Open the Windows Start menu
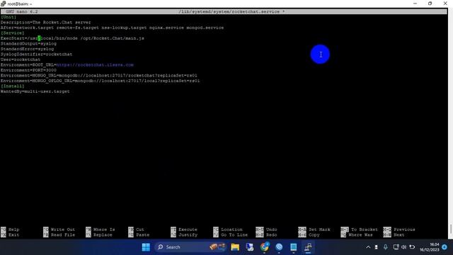Viewport: 453px width, 255px height. click(146, 247)
